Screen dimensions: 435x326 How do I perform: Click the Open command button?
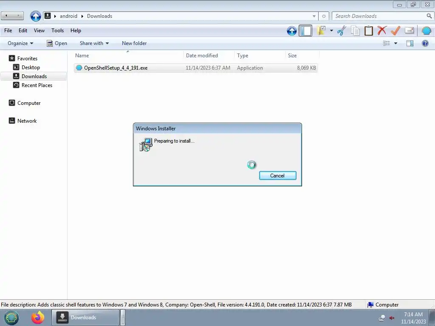[57, 43]
